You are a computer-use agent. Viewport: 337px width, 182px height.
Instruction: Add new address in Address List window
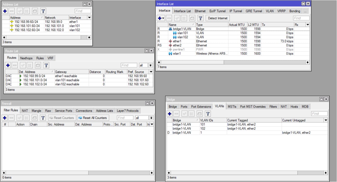[x=5, y=11]
